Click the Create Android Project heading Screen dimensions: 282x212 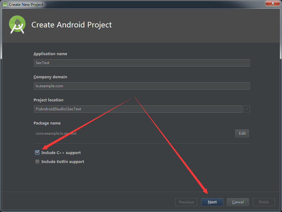[x=71, y=25]
